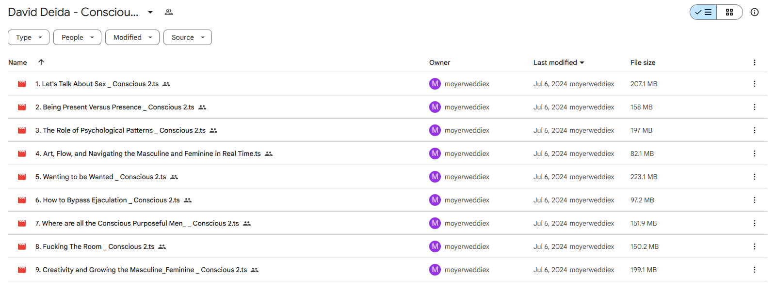Click shared icon next to Let's Talk About Sex
Screen dimensions: 775x291
click(x=166, y=84)
